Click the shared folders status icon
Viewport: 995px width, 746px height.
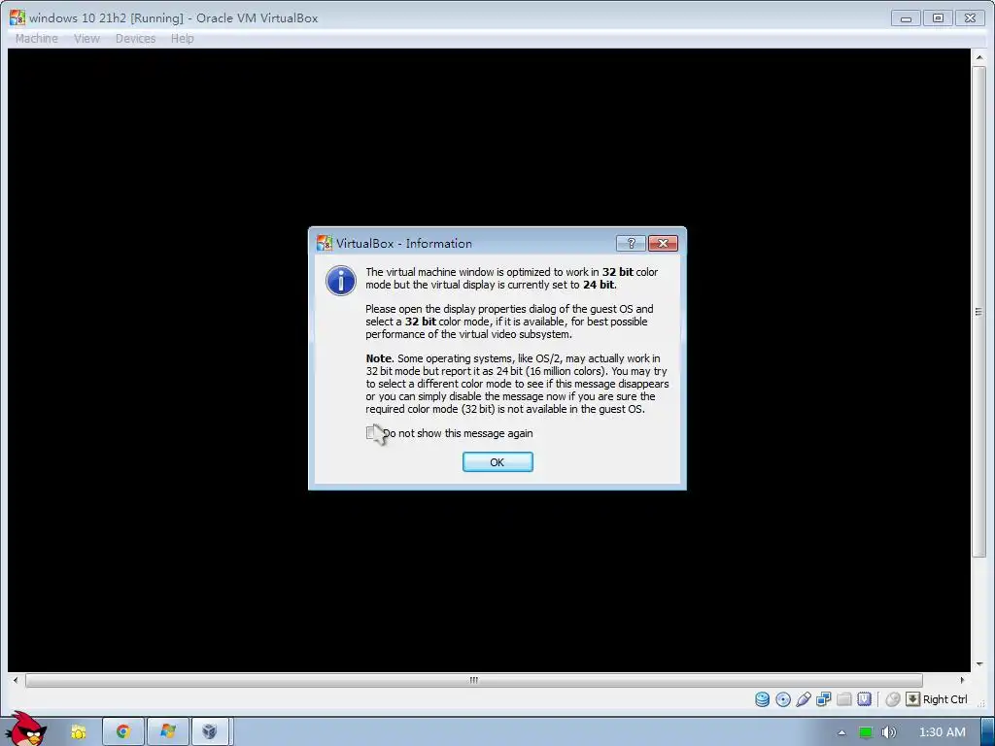pos(844,699)
